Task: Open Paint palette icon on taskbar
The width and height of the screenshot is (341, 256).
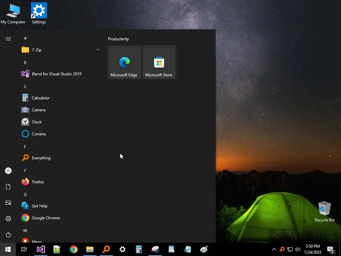Action: (x=204, y=249)
